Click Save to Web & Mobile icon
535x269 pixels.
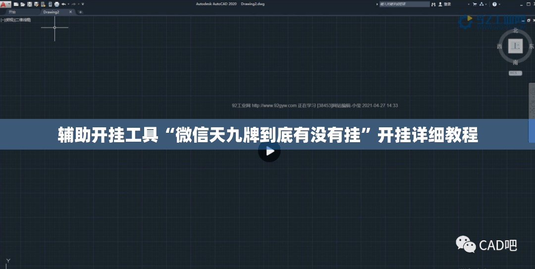(x=50, y=4)
